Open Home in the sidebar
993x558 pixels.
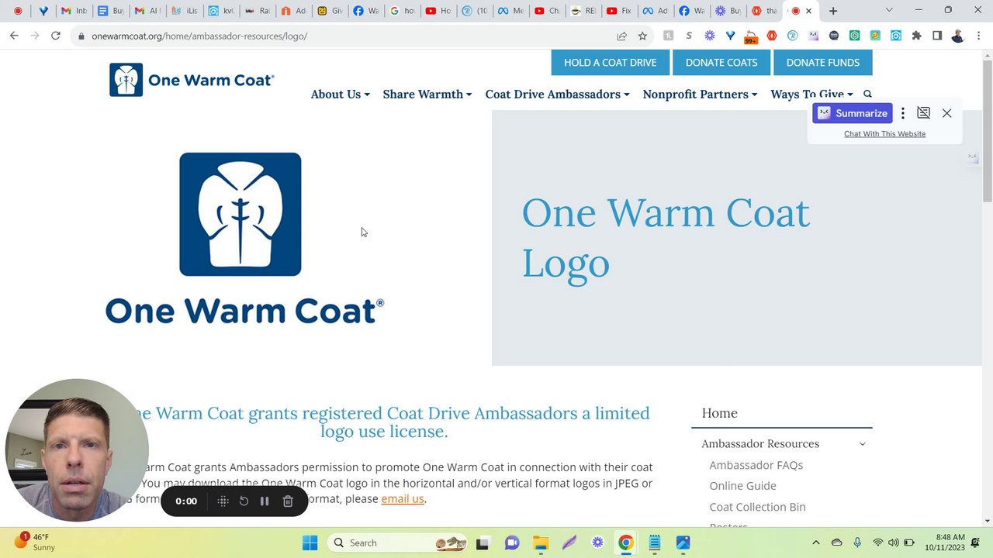coord(719,413)
